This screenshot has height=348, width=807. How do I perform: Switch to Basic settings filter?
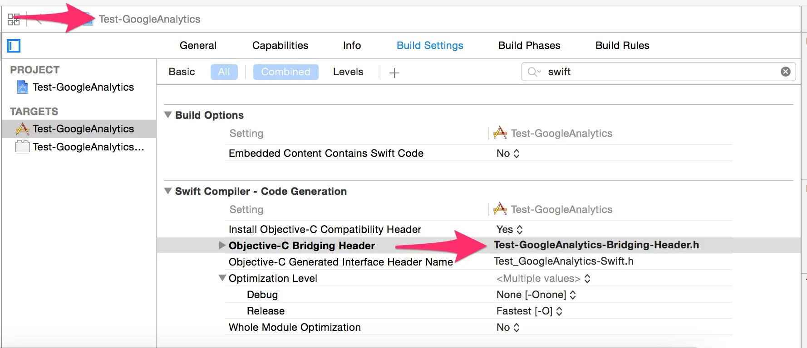pyautogui.click(x=182, y=72)
